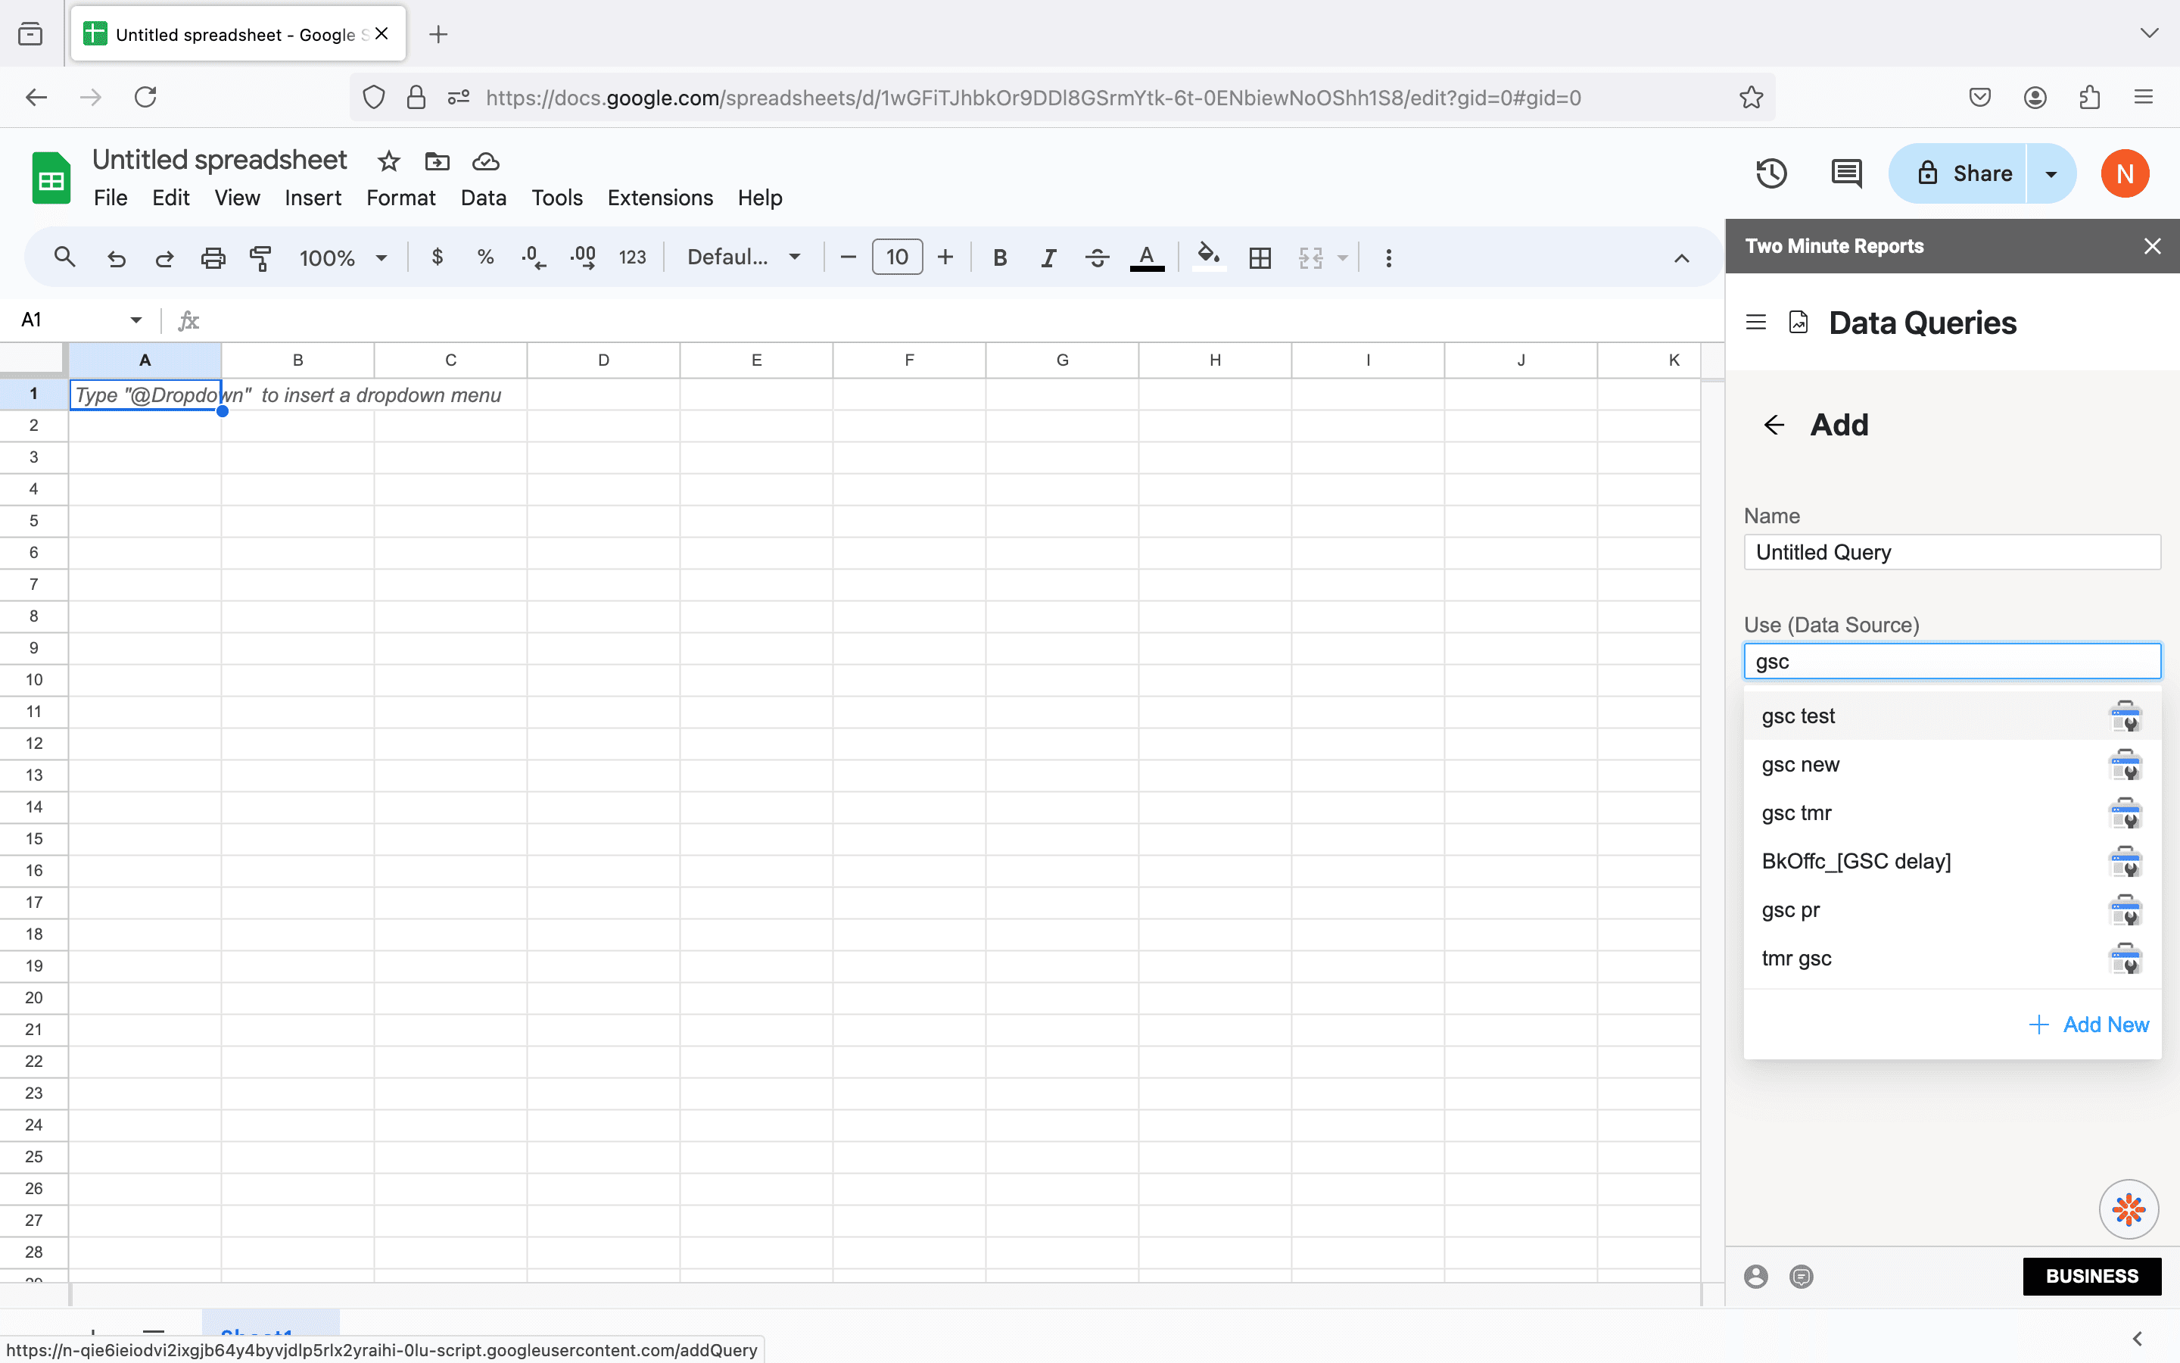Toggle strikethrough formatting
2180x1363 pixels.
pyautogui.click(x=1096, y=257)
